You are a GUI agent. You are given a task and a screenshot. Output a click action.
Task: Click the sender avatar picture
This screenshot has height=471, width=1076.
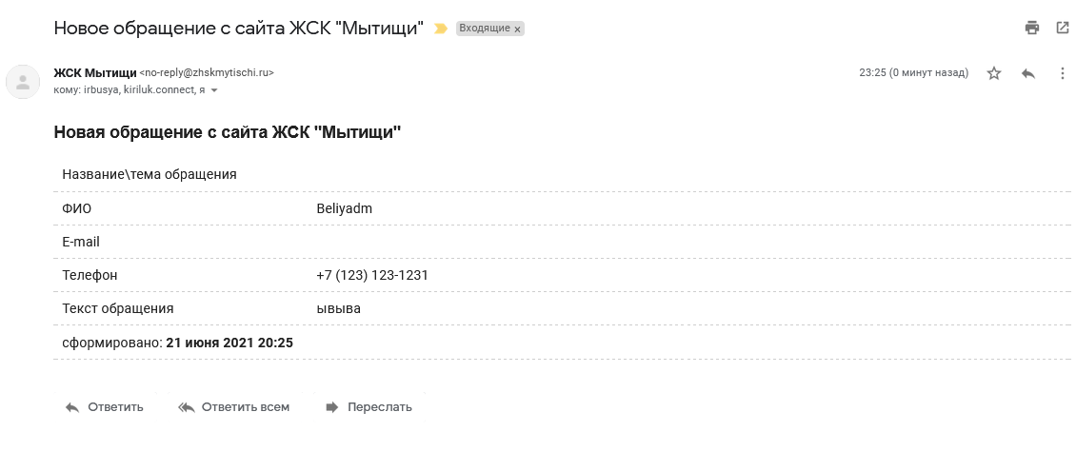(23, 82)
